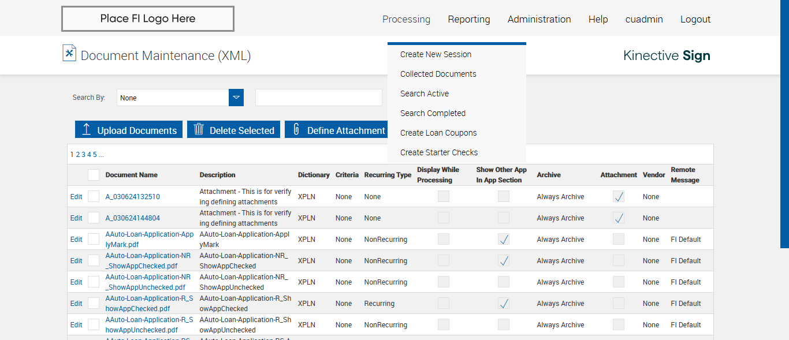The height and width of the screenshot is (340, 789).
Task: Open the Collected Documents menu entry
Action: click(x=438, y=74)
